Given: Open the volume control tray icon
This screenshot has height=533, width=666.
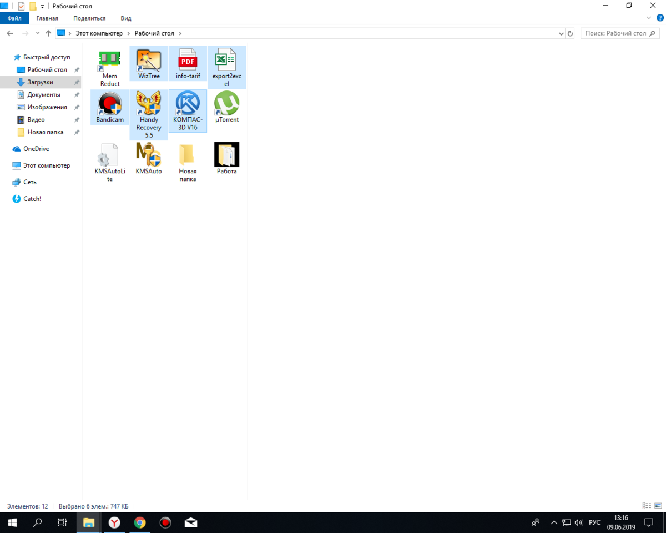Looking at the screenshot, I should pos(579,522).
